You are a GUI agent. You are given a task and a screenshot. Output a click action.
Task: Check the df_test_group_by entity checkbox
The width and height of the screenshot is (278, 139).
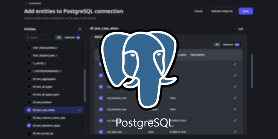pyautogui.click(x=29, y=133)
